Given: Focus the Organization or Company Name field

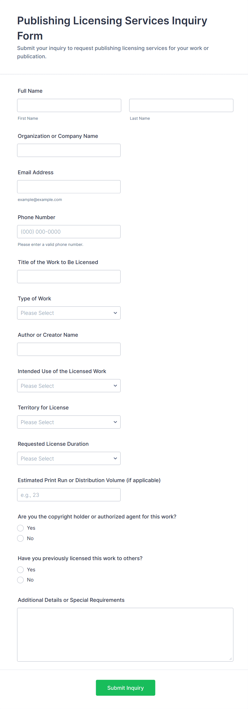Looking at the screenshot, I should (x=69, y=150).
